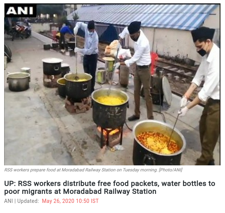Image resolution: width=225 pixels, height=213 pixels.
Task: Click the empty steel pot at far left
Action: [19, 82]
